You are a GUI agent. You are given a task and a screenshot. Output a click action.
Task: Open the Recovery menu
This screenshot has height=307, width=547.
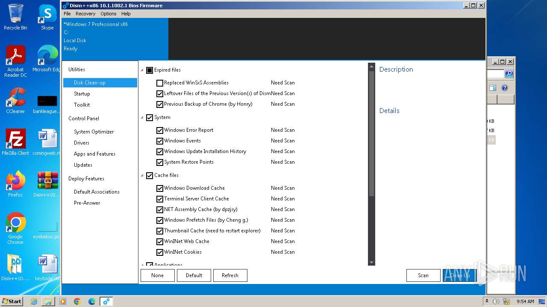[85, 14]
